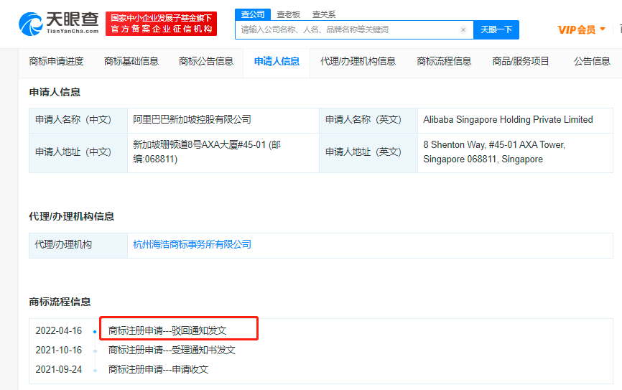Viewport: 622px width, 390px height.
Task: Click 商标注册申请---受理通知书发文 process entry
Action: (x=172, y=350)
